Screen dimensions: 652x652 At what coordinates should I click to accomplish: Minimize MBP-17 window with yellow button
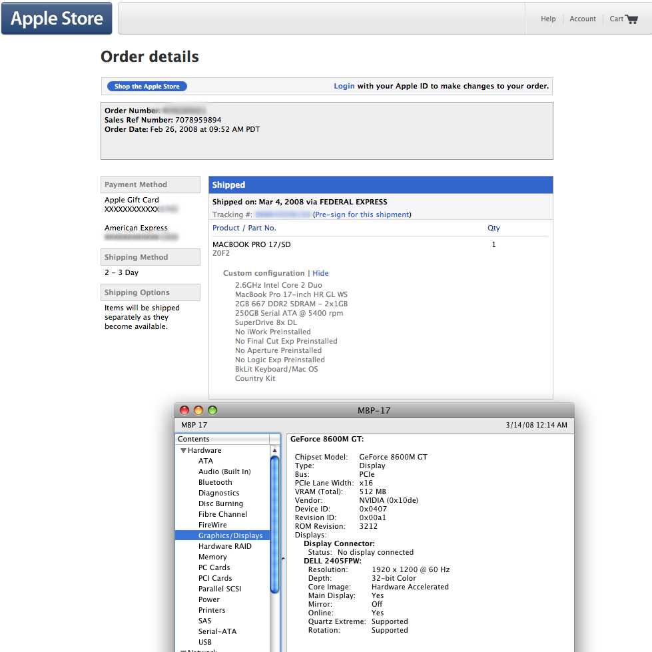tap(198, 410)
